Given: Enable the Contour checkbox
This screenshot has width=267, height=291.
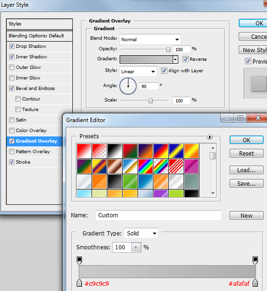Looking at the screenshot, I should pyautogui.click(x=18, y=99).
